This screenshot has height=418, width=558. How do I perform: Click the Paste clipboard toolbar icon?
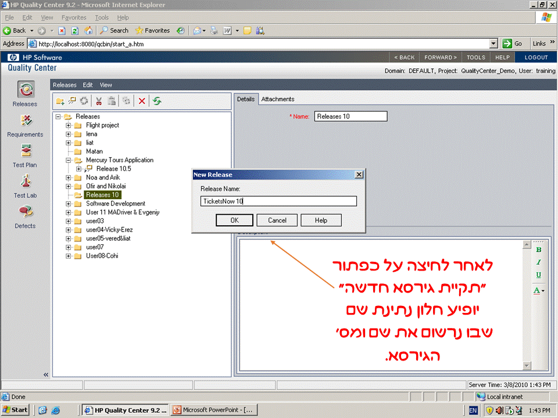pos(112,101)
